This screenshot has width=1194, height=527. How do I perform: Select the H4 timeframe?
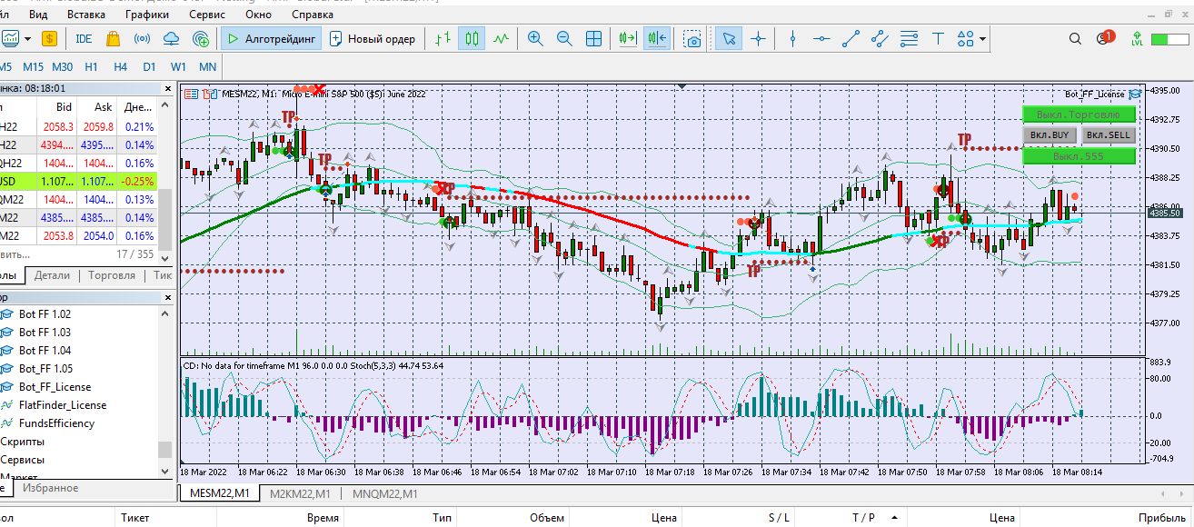coord(120,67)
